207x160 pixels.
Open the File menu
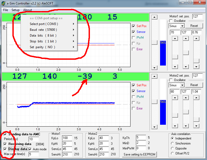pos(6,10)
